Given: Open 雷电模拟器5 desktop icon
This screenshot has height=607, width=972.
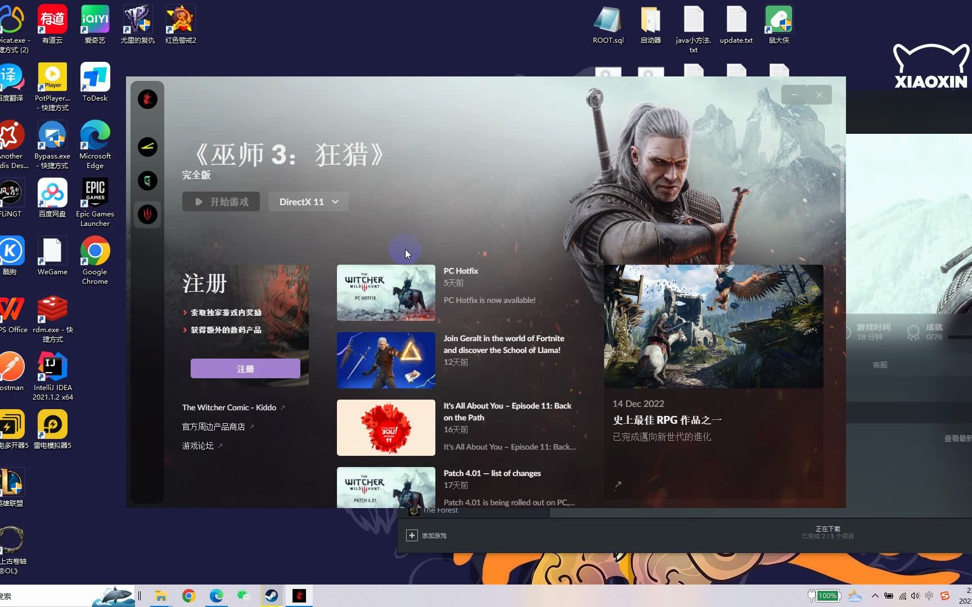Looking at the screenshot, I should [x=52, y=429].
